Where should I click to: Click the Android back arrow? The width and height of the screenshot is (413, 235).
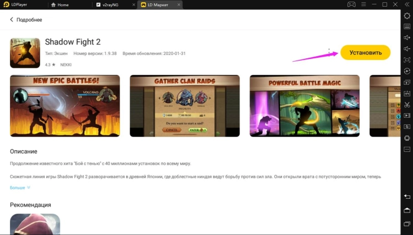407,196
